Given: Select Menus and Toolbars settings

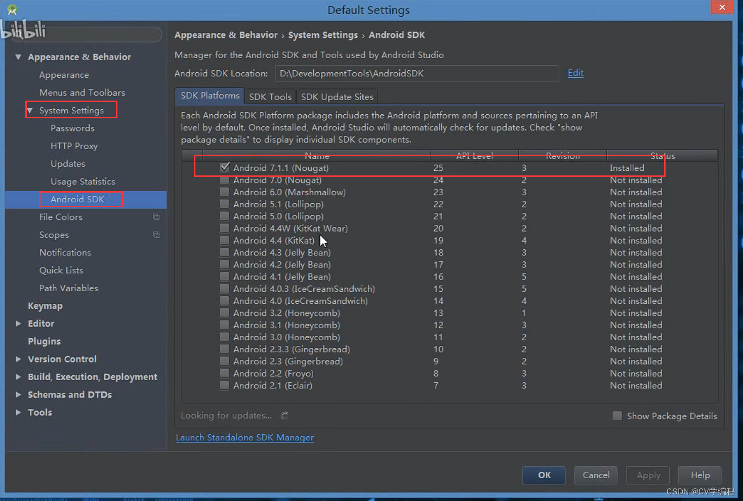Looking at the screenshot, I should click(82, 93).
